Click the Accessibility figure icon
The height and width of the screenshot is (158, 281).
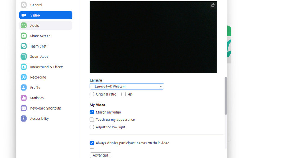point(23,118)
